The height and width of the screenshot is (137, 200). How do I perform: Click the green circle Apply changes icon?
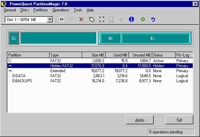point(143,20)
